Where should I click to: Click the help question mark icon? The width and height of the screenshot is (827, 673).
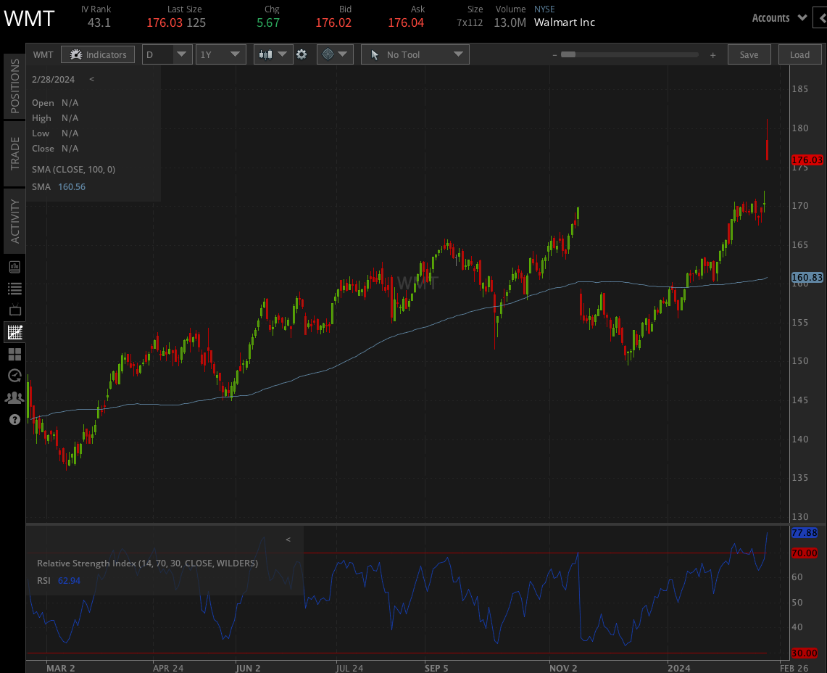(14, 419)
